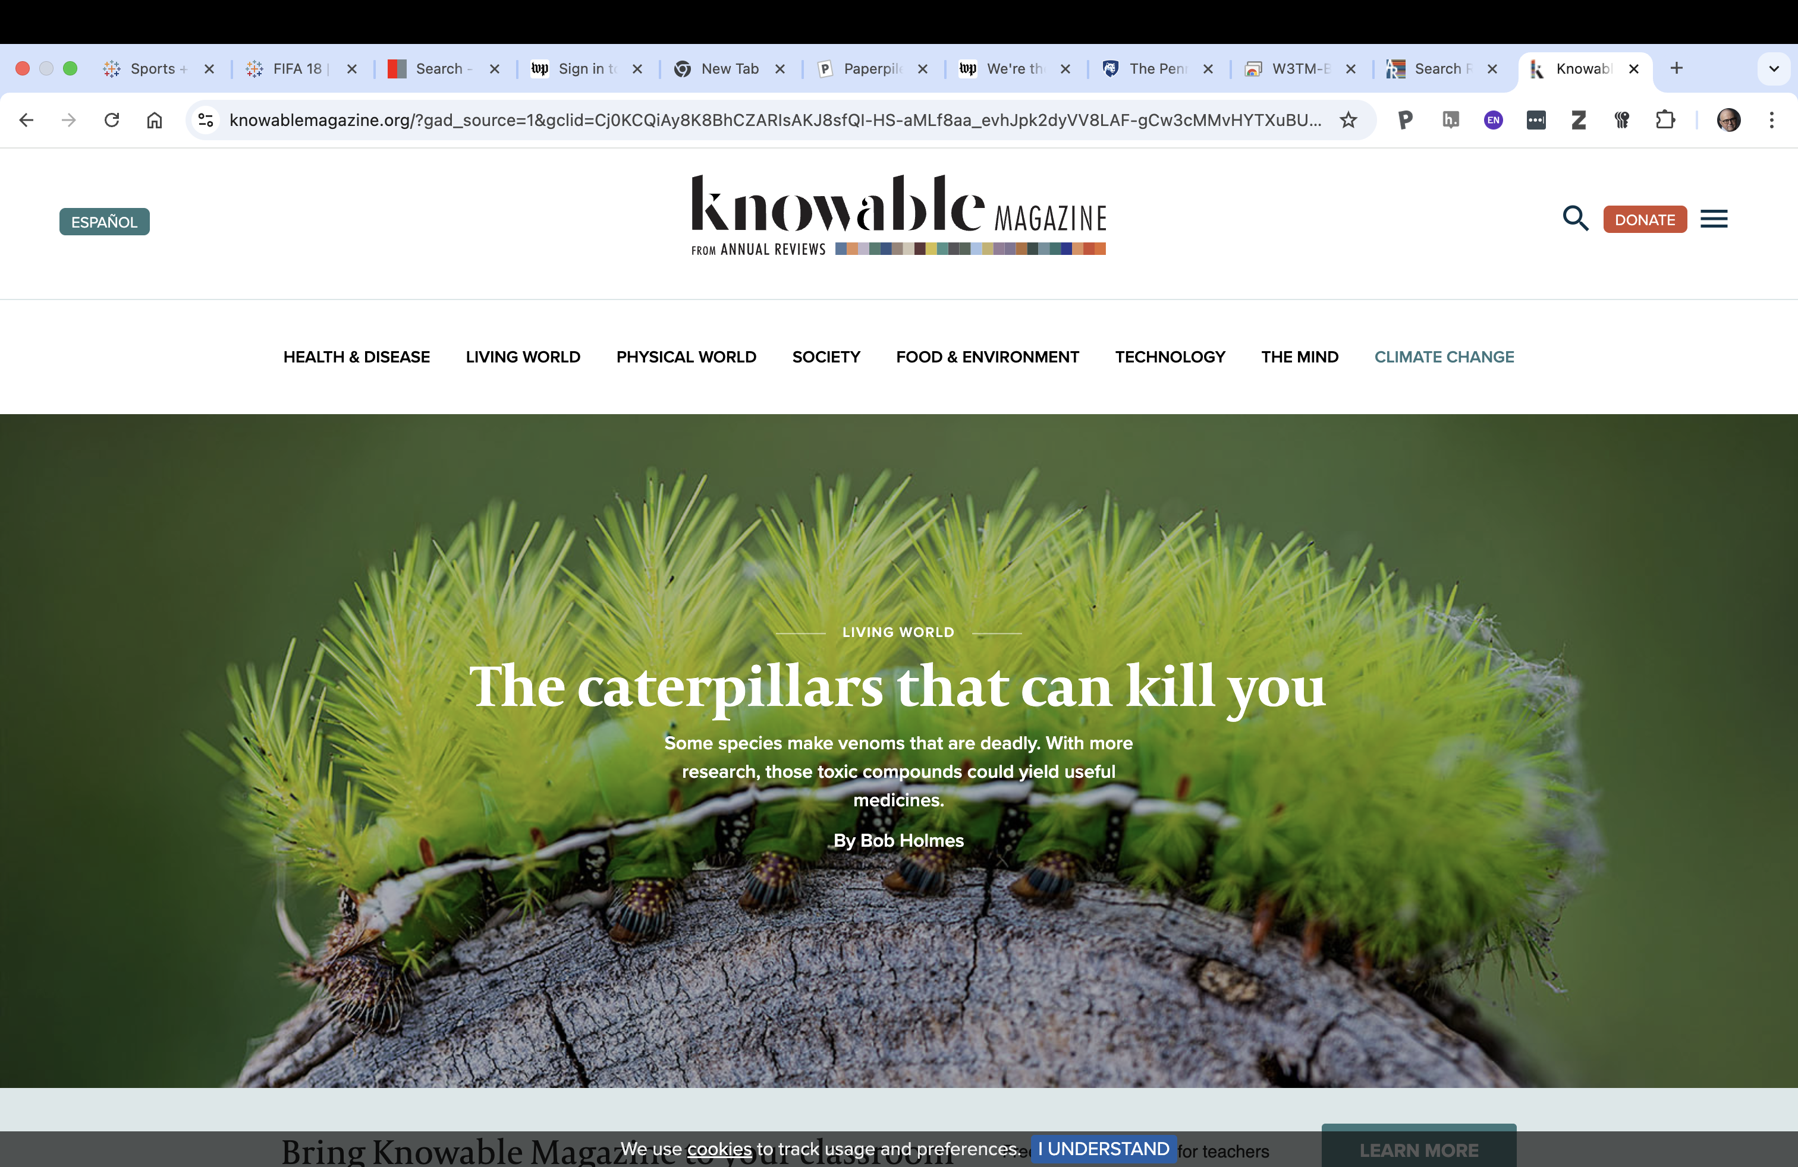Open the Zotero Z extension icon
Viewport: 1798px width, 1167px height.
click(x=1579, y=120)
